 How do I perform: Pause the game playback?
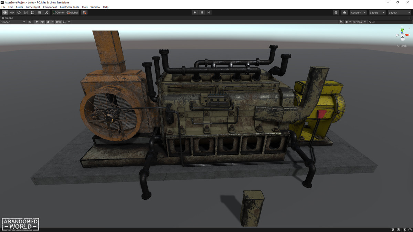click(202, 12)
